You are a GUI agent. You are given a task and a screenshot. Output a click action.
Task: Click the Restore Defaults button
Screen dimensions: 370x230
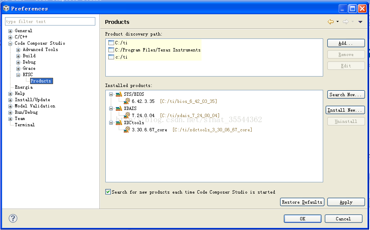click(x=302, y=202)
